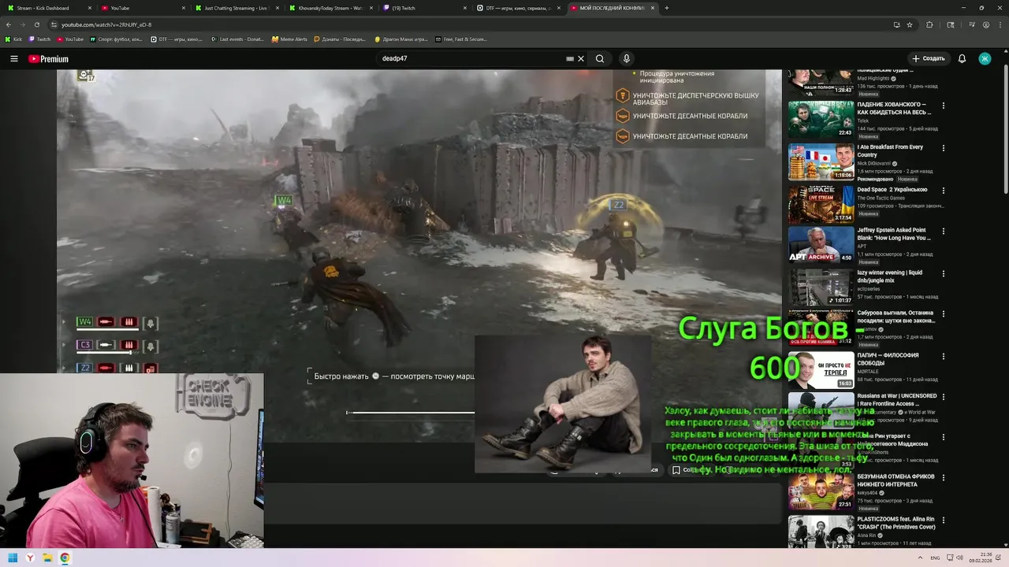
Task: Open browser extensions puzzle icon
Action: pos(929,24)
